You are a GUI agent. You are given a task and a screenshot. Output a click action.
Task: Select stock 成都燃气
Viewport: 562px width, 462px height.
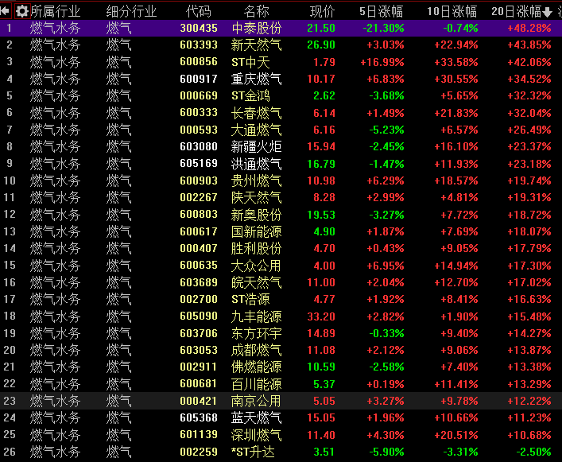coord(257,350)
